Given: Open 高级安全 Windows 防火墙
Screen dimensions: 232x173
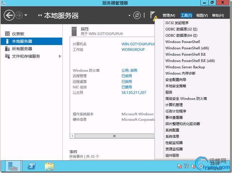Looking at the screenshot, I should click(186, 98).
